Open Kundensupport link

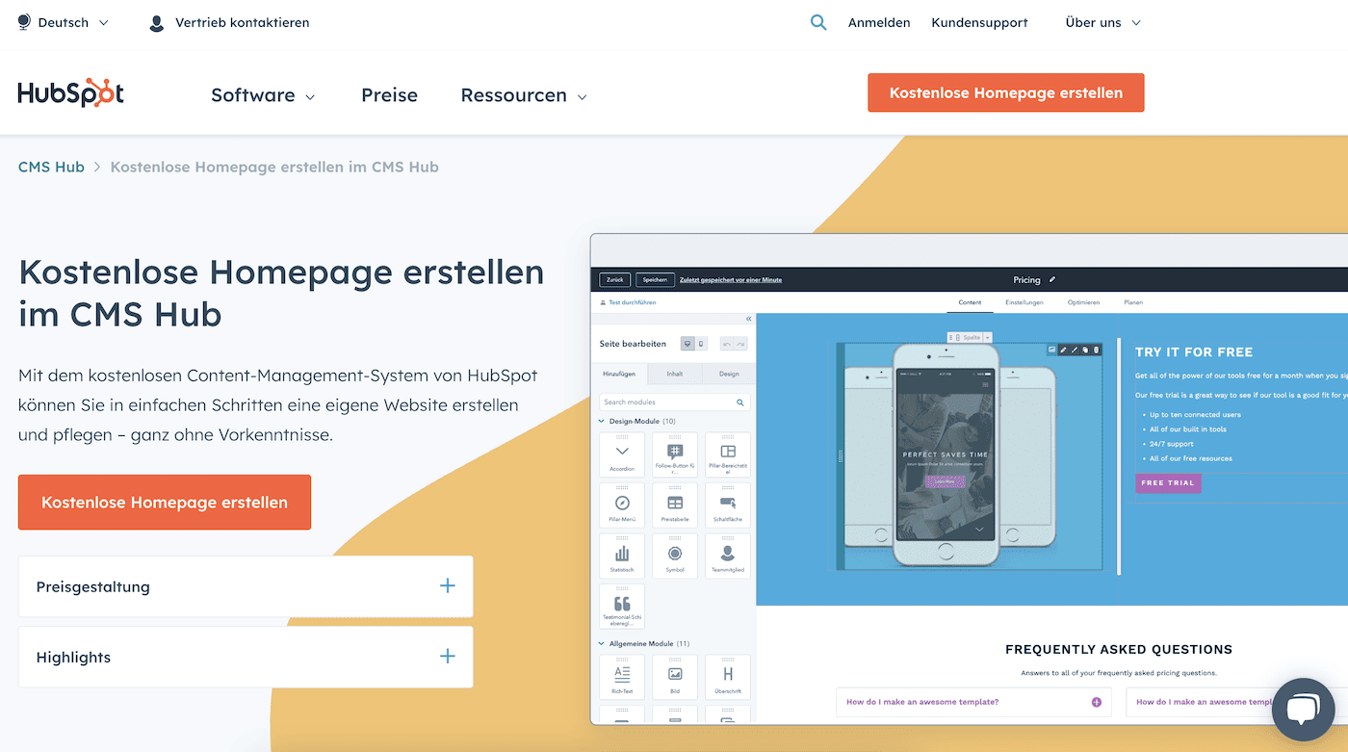pyautogui.click(x=979, y=22)
